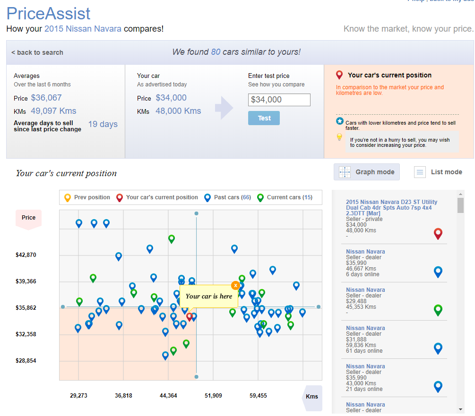This screenshot has height=416, width=475.
Task: Click the red pin in the first list entry
Action: [x=438, y=234]
